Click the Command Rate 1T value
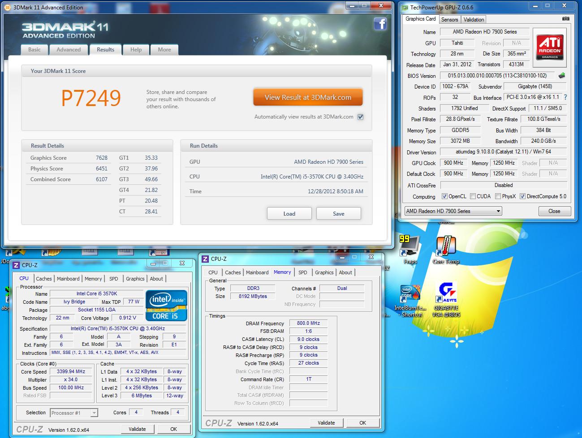 coord(309,379)
